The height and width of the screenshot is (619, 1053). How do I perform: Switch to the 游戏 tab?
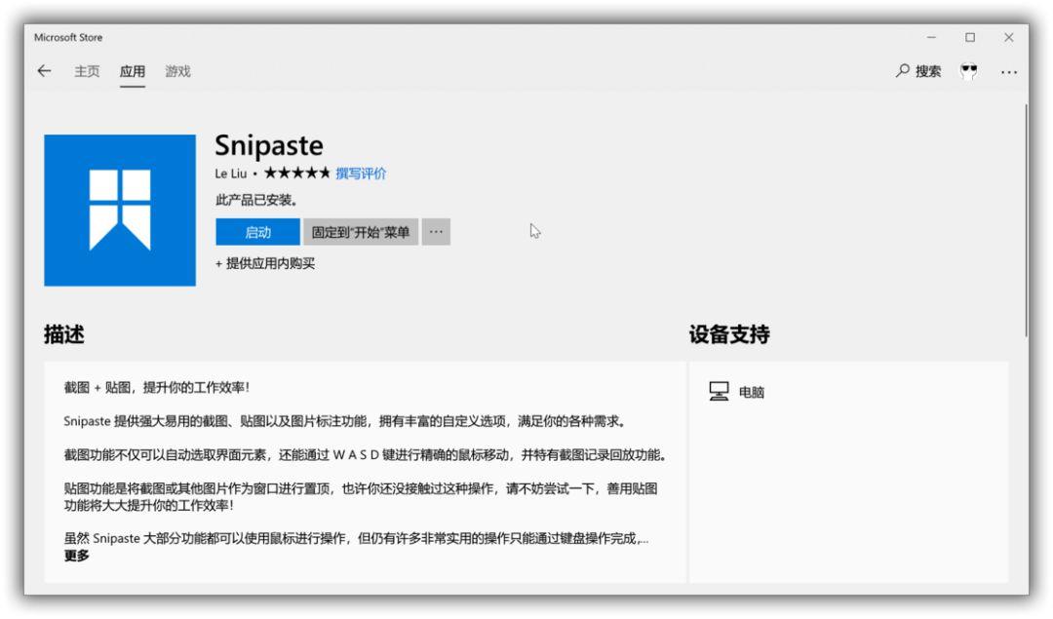(178, 71)
